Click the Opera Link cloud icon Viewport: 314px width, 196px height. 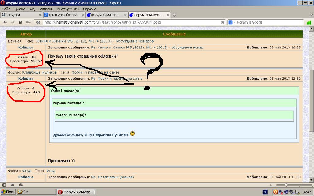pyautogui.click(x=13, y=185)
